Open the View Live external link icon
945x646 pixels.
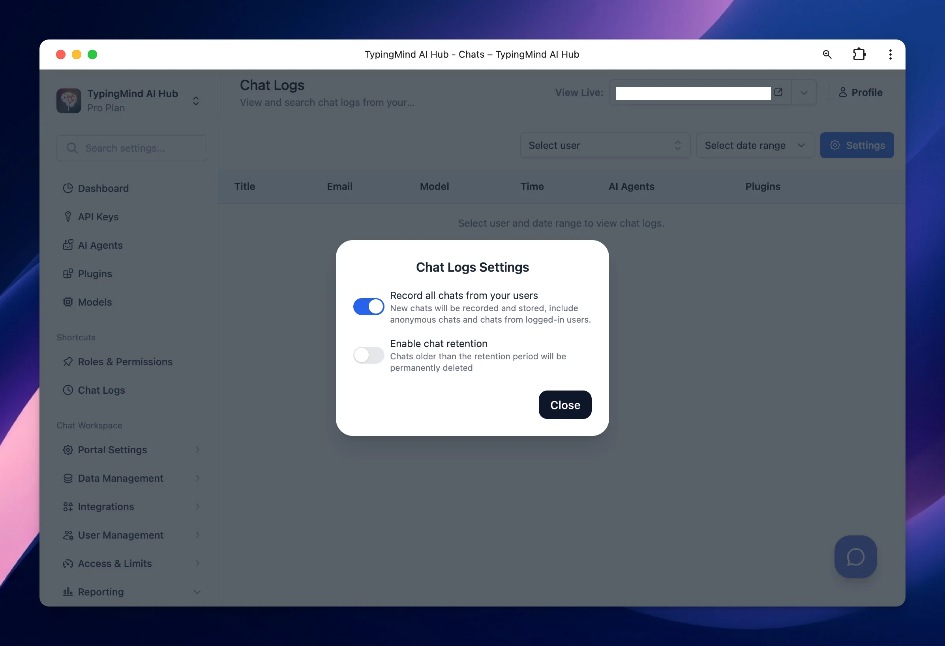point(778,92)
